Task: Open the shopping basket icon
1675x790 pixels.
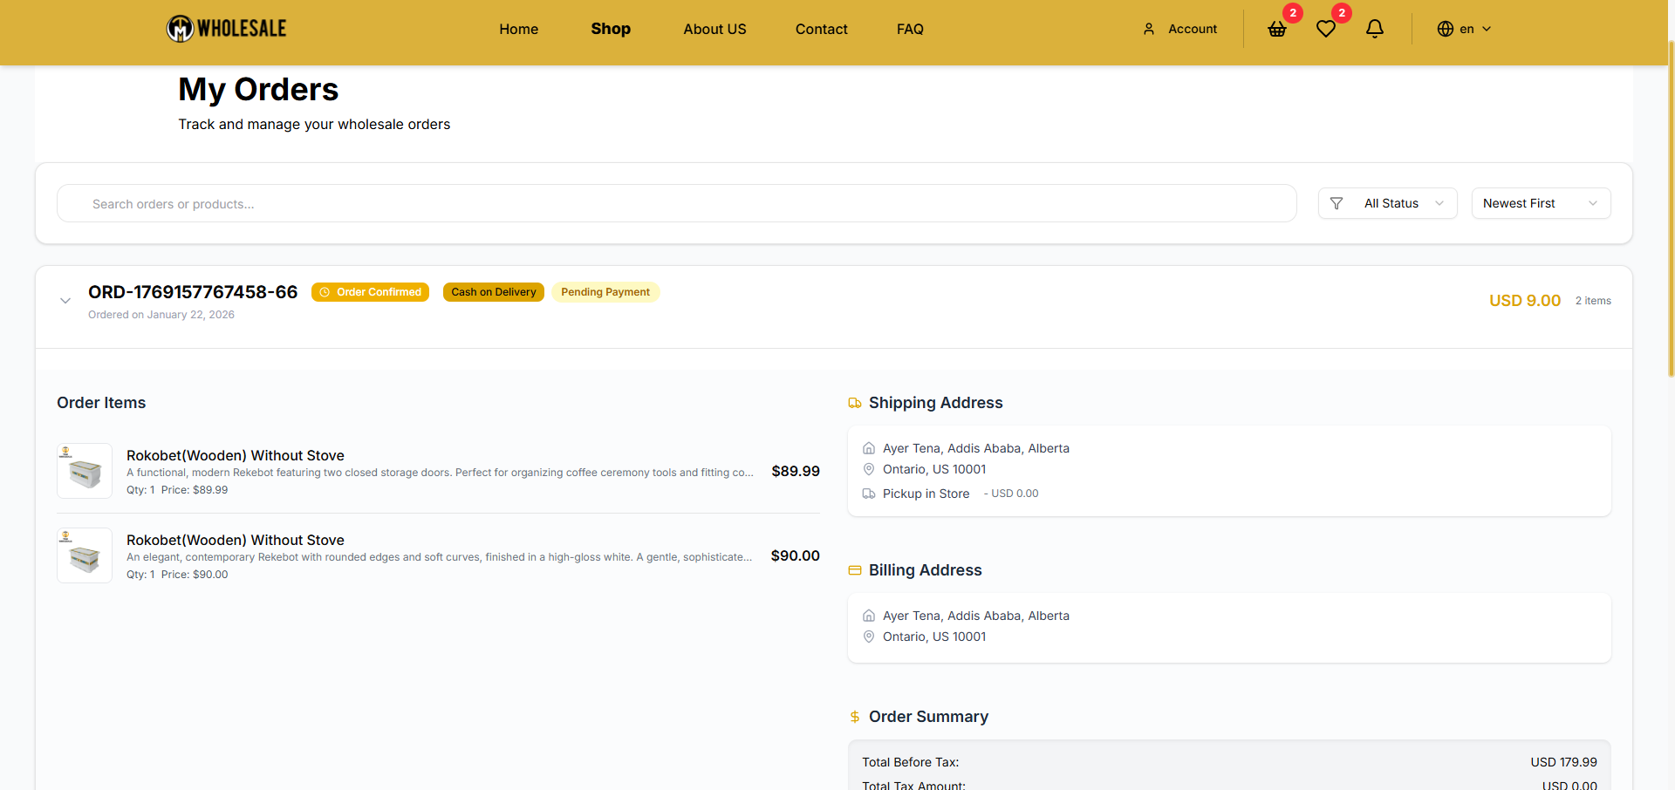Action: point(1277,29)
